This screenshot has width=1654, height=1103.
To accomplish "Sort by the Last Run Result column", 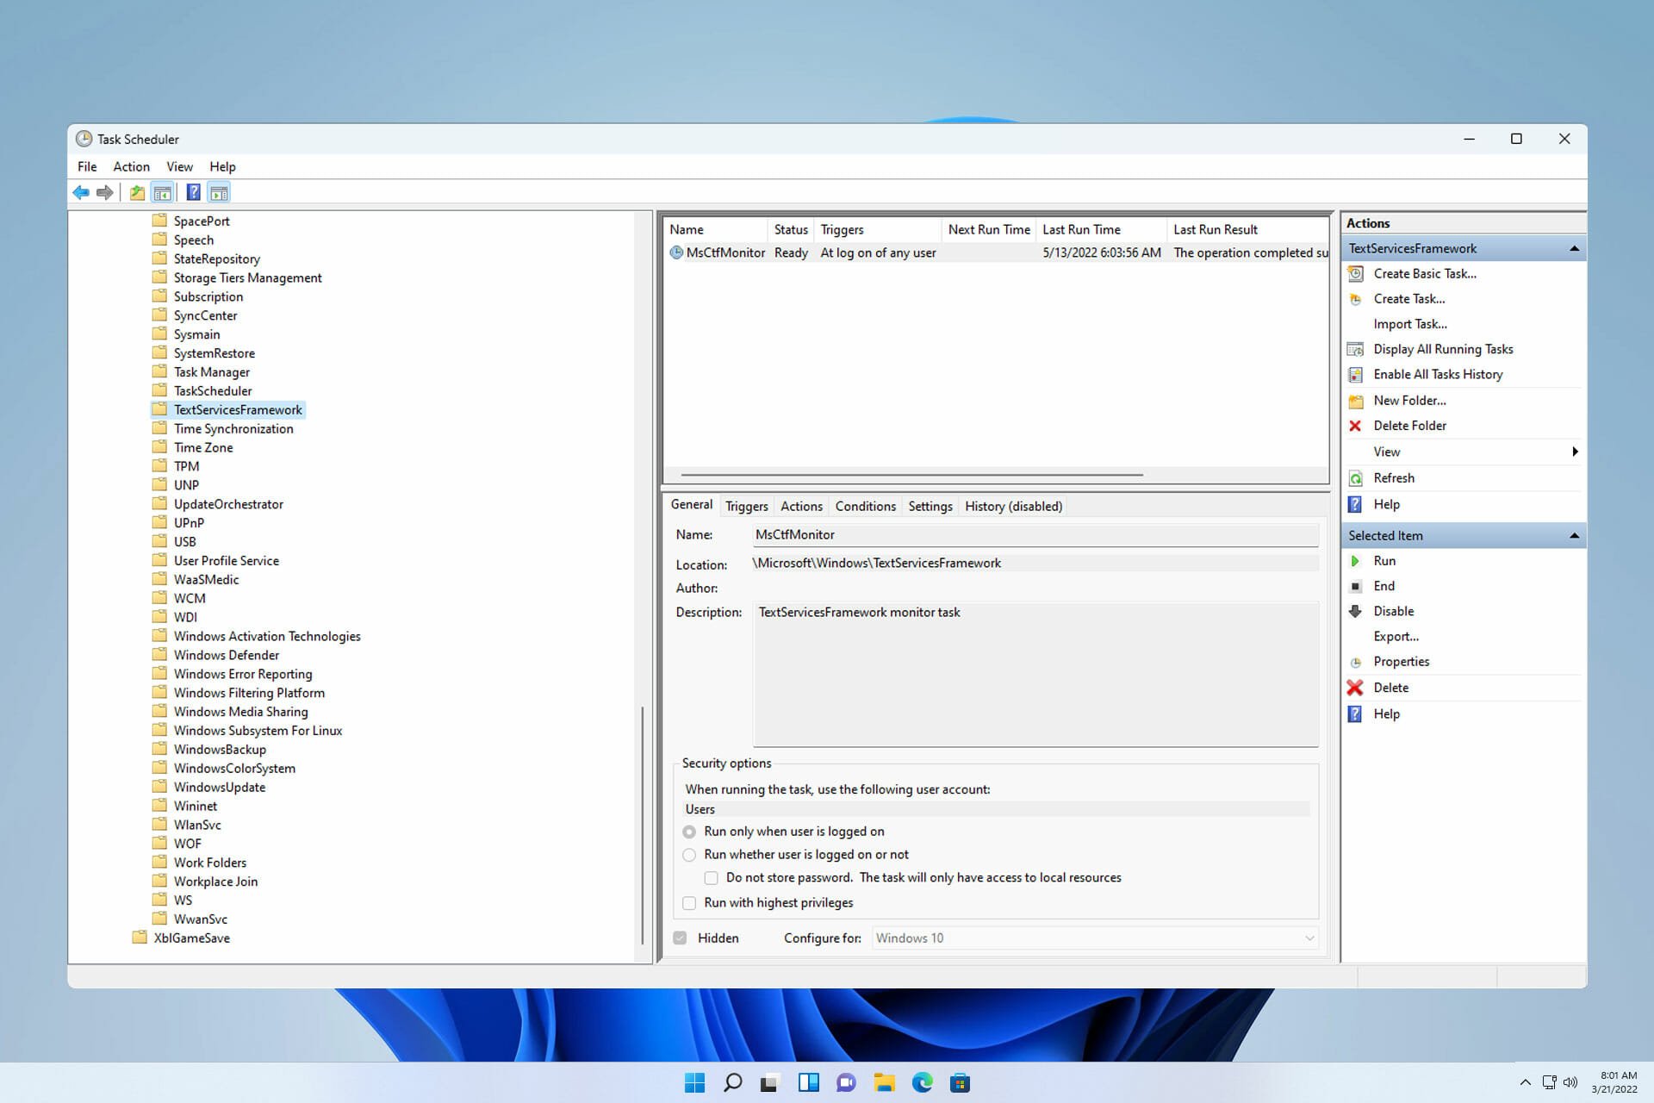I will click(1248, 229).
